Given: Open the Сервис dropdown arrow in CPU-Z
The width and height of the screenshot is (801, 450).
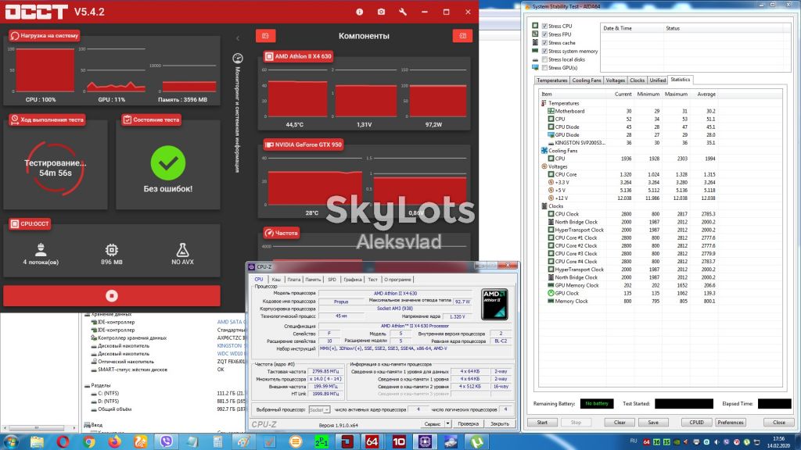Looking at the screenshot, I should [447, 423].
